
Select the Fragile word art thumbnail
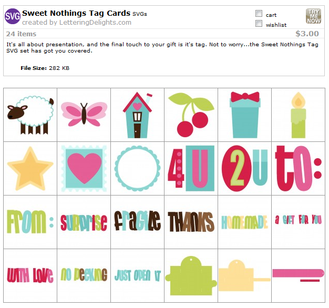click(137, 222)
